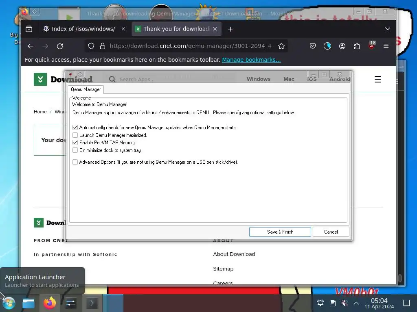Viewport: 417px width, 312px height.
Task: Reload the page with refresh icon
Action: (60, 46)
